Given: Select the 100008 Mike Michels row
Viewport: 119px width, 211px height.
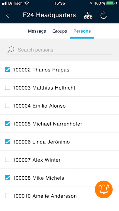Looking at the screenshot, I should (x=59, y=178).
